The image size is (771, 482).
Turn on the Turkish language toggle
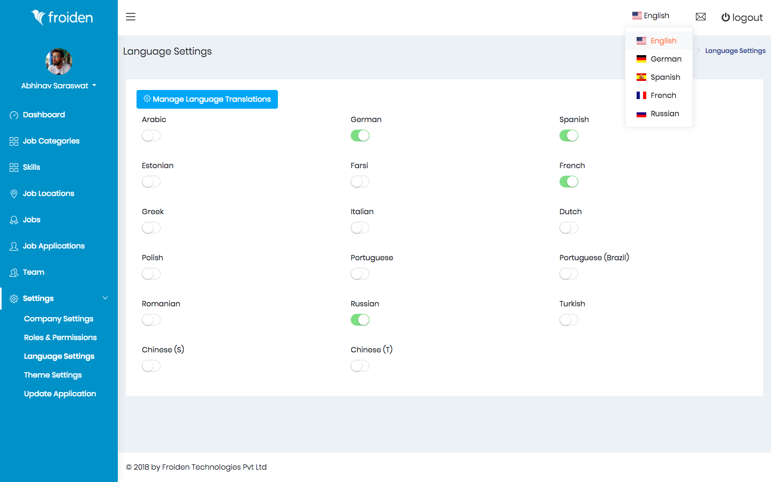click(569, 320)
